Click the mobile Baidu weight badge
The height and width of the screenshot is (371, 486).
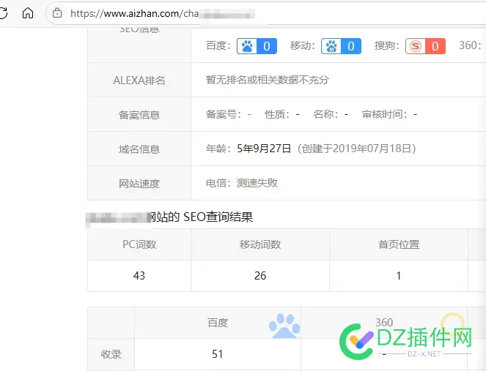342,46
